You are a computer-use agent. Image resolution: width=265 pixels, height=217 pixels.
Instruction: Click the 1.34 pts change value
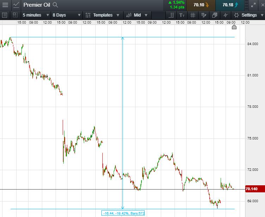pyautogui.click(x=177, y=7)
